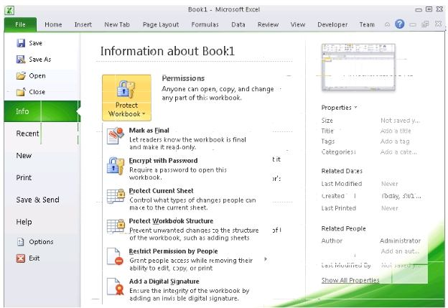Click Add a title property field
The width and height of the screenshot is (448, 308).
395,131
